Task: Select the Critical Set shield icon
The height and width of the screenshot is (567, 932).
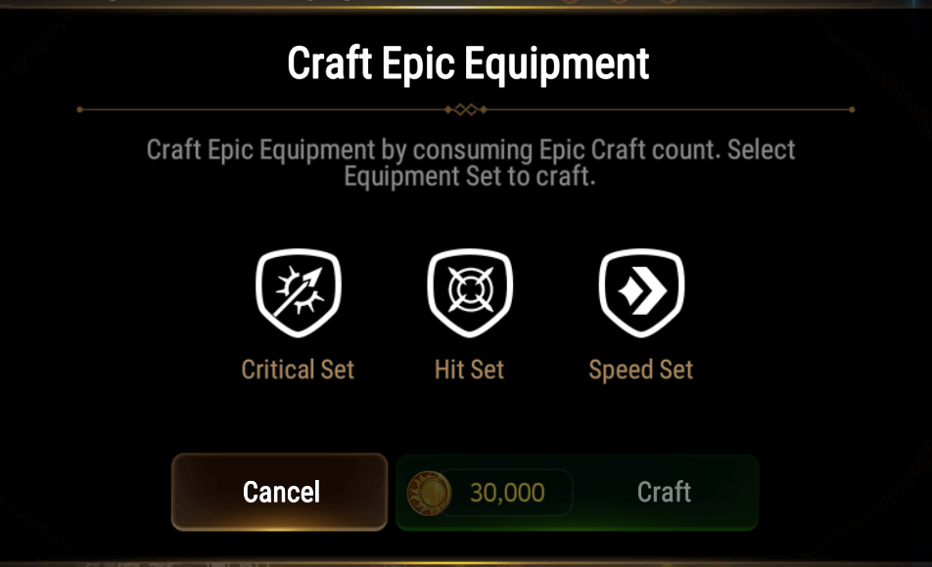Action: (x=299, y=292)
